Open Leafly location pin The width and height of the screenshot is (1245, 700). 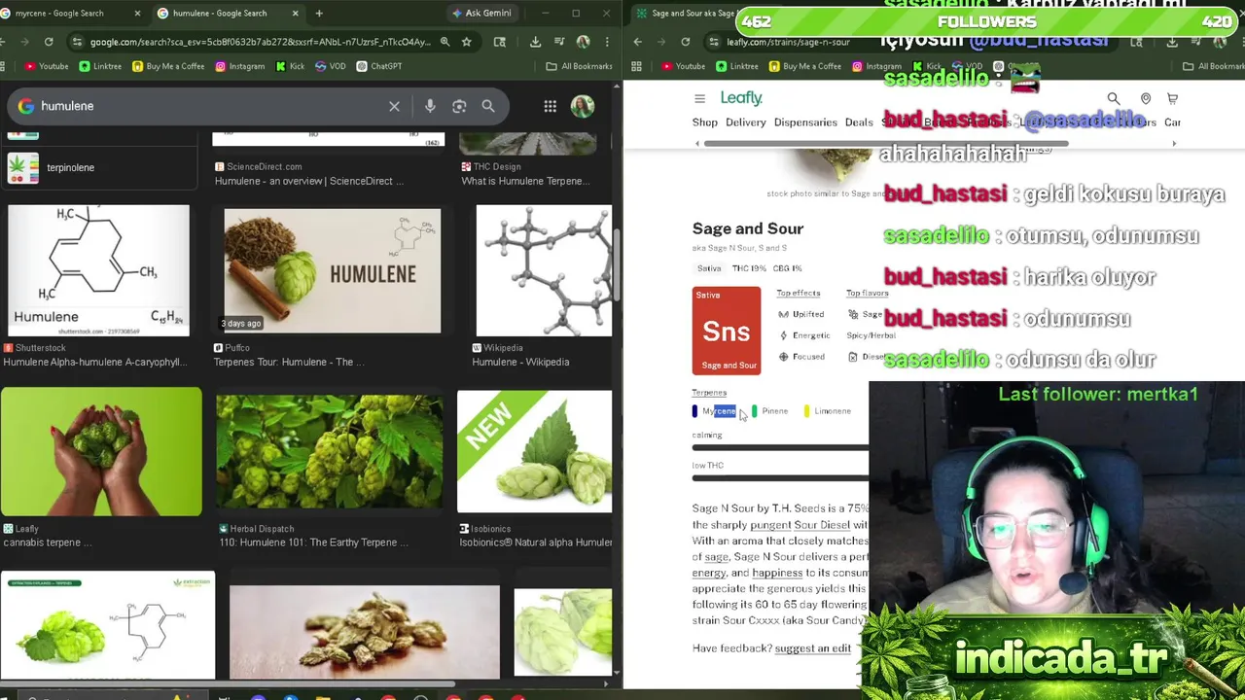[1146, 98]
